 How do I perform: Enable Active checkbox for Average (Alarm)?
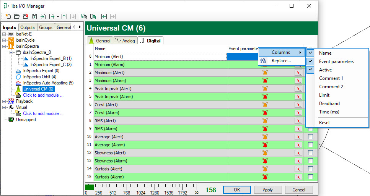pos(311,145)
